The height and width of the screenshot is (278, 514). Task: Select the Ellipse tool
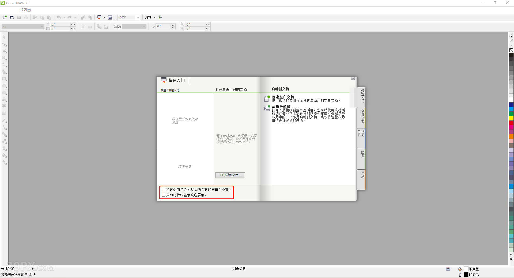coord(4,86)
